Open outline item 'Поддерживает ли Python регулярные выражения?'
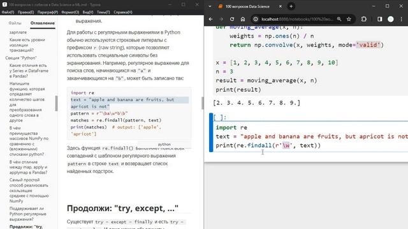408x229 pixels. click(x=27, y=214)
